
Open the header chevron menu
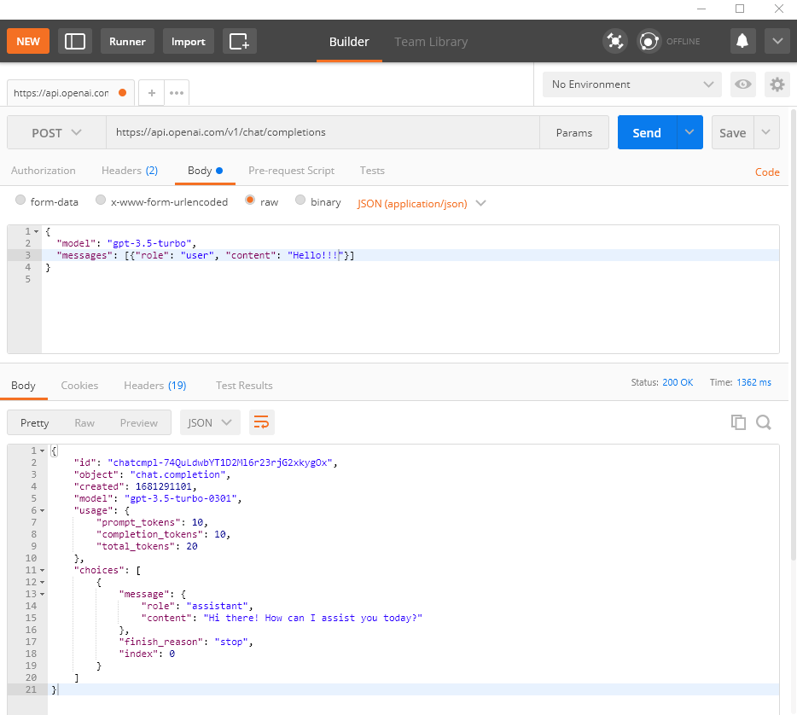point(777,41)
